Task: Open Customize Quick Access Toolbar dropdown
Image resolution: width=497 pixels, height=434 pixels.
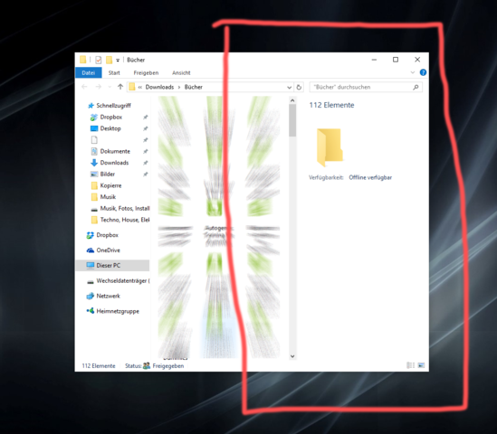Action: (x=118, y=60)
